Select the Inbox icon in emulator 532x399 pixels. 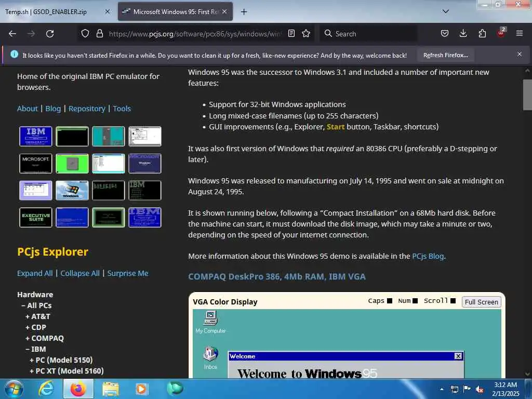click(x=211, y=357)
